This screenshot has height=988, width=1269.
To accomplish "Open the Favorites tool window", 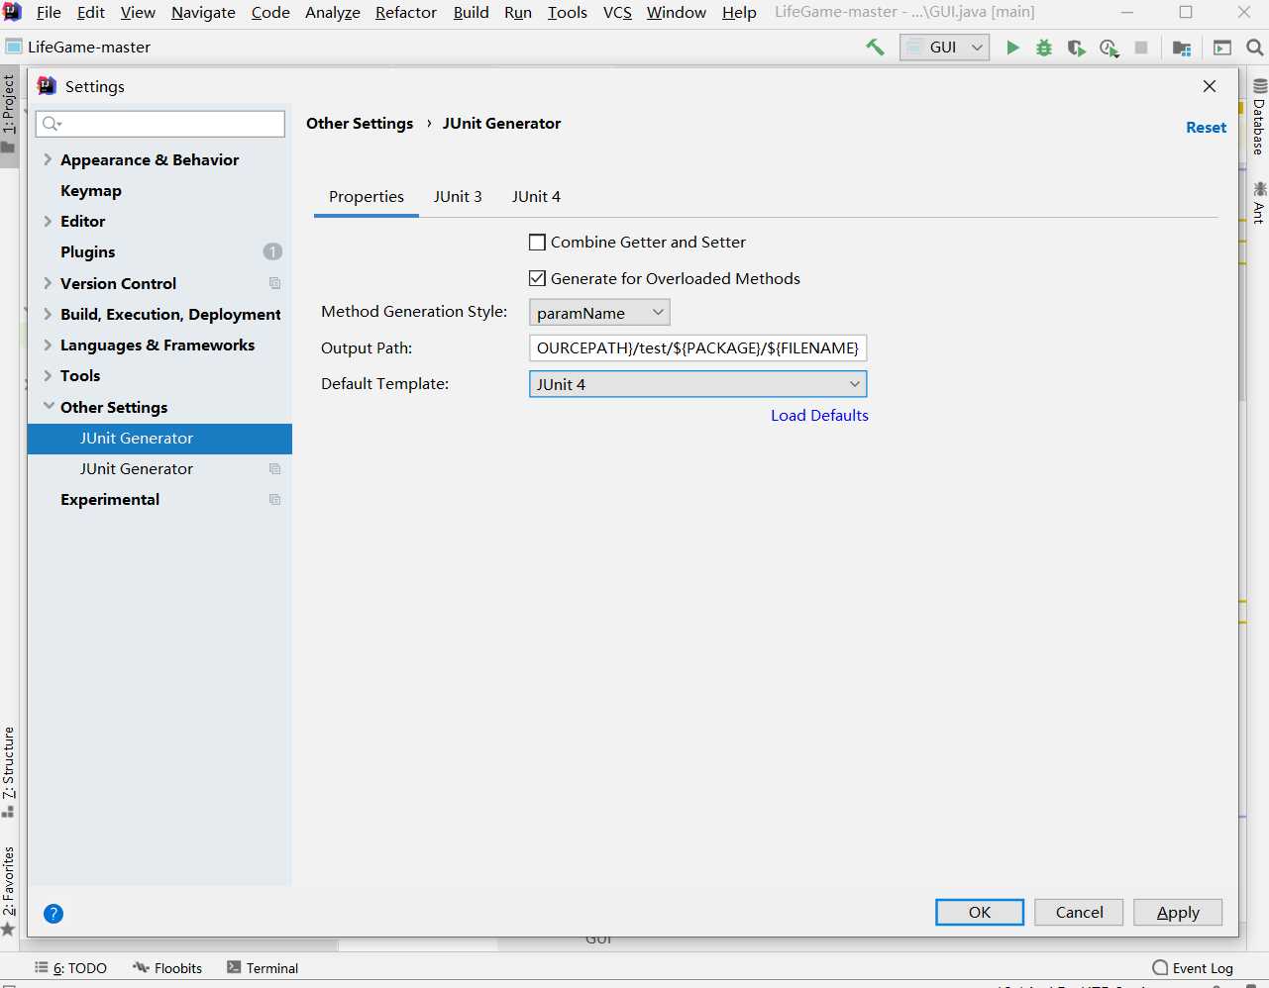I will 9,890.
